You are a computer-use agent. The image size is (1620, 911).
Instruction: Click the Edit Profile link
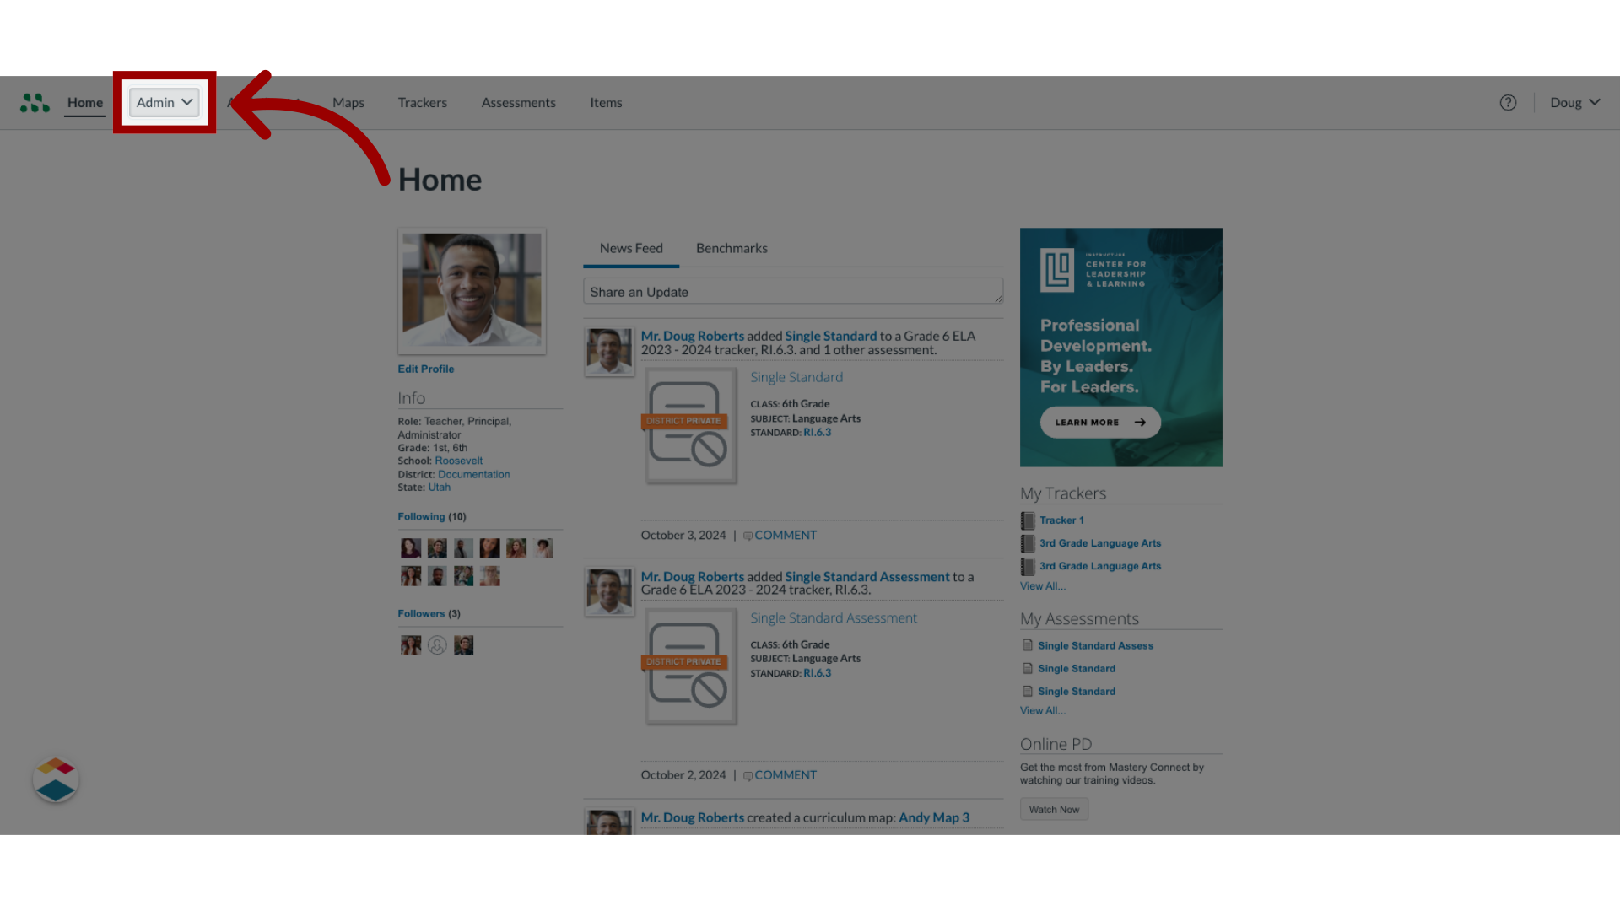tap(426, 368)
